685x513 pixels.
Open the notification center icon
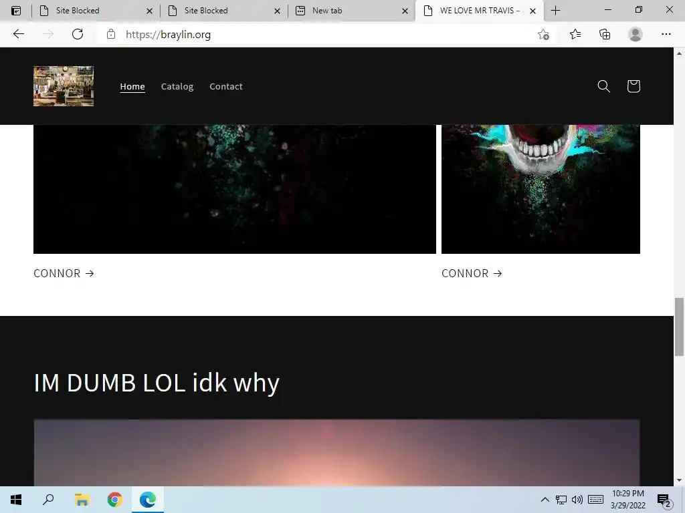[664, 500]
